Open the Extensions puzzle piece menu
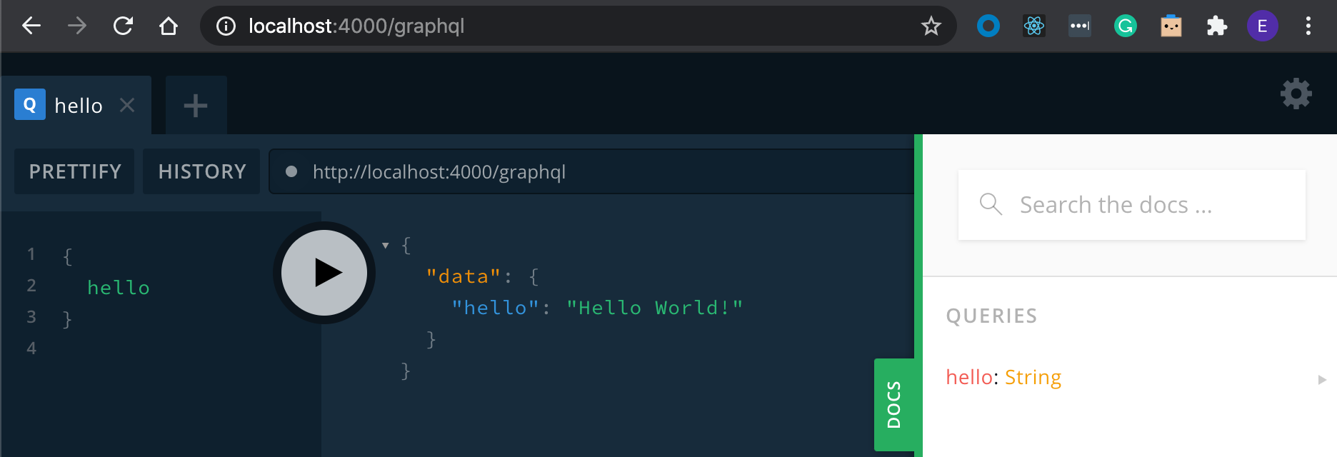The image size is (1337, 457). 1216,26
